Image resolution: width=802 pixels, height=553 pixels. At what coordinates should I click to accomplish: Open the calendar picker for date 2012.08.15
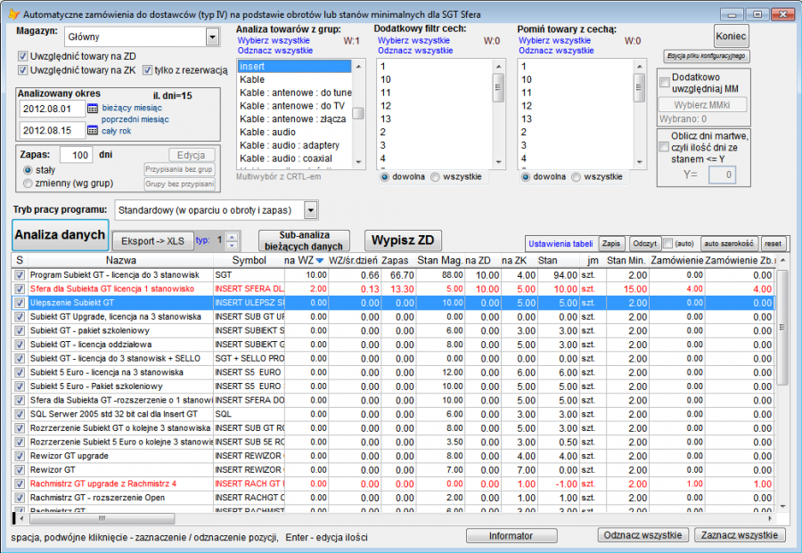coord(92,130)
